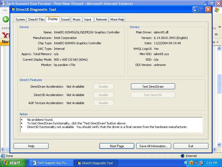Image resolution: width=222 pixels, height=167 pixels.
Task: Open the Sound tab
Action: point(65,19)
